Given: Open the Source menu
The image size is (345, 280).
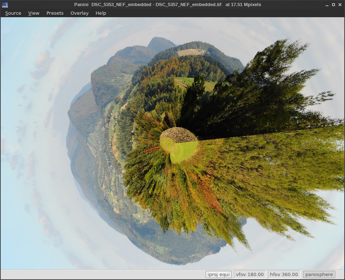Looking at the screenshot, I should (x=13, y=13).
